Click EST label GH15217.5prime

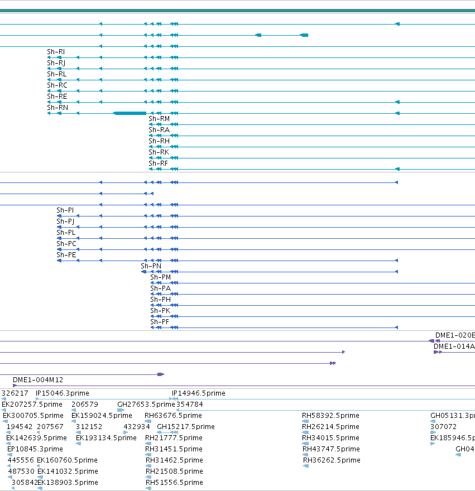click(x=186, y=426)
